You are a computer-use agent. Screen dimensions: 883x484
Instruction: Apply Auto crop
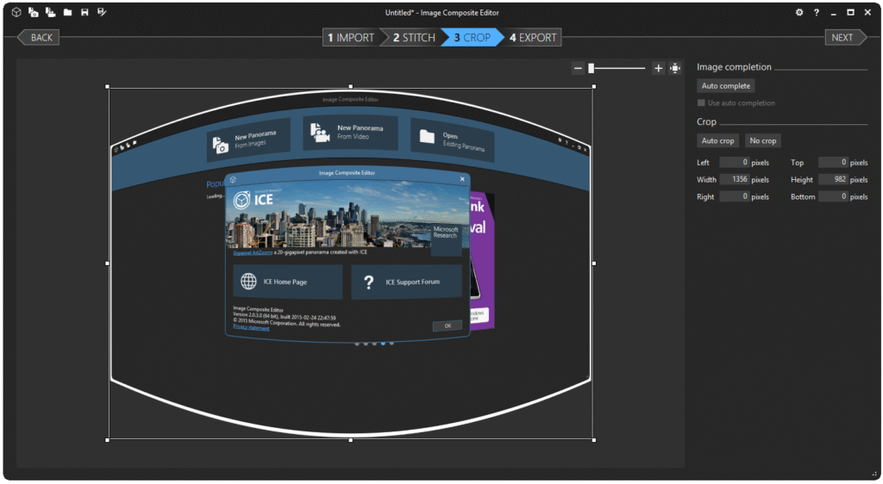click(x=717, y=141)
